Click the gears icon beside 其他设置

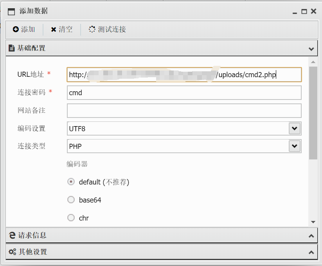tap(12, 252)
